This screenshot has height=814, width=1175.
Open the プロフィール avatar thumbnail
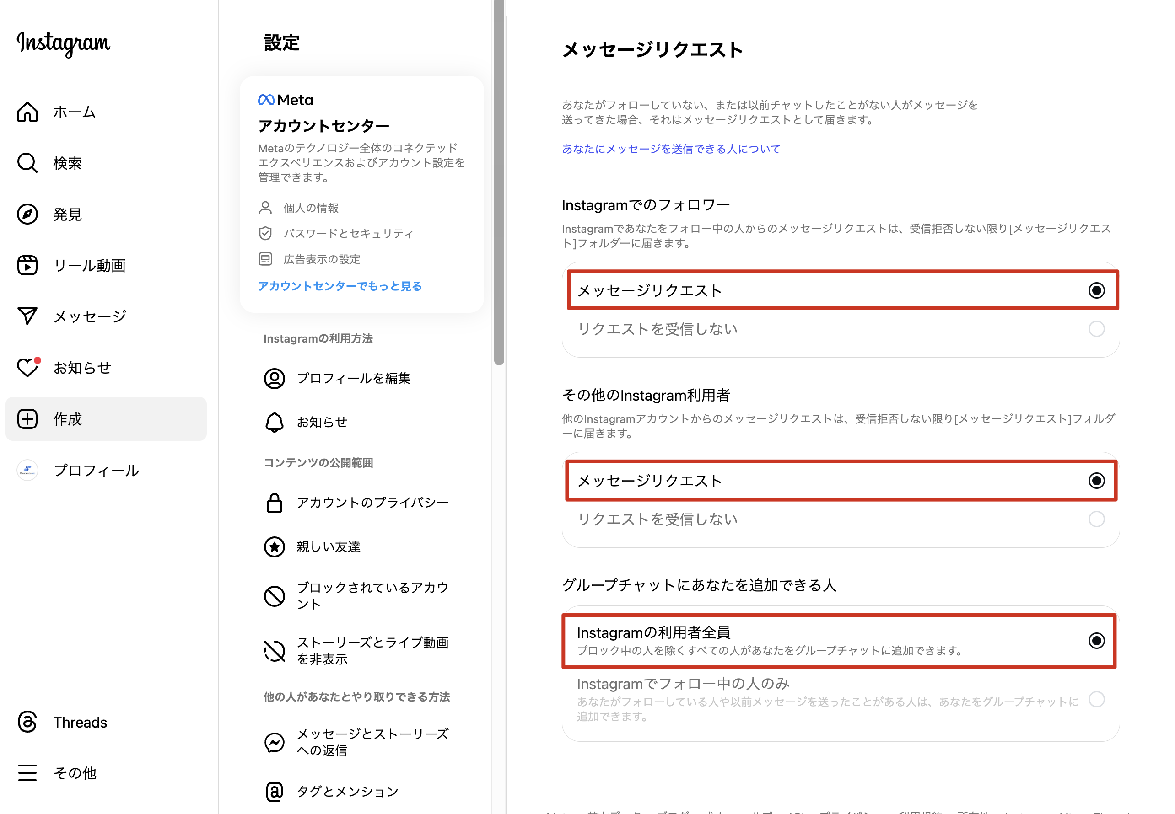pyautogui.click(x=27, y=470)
